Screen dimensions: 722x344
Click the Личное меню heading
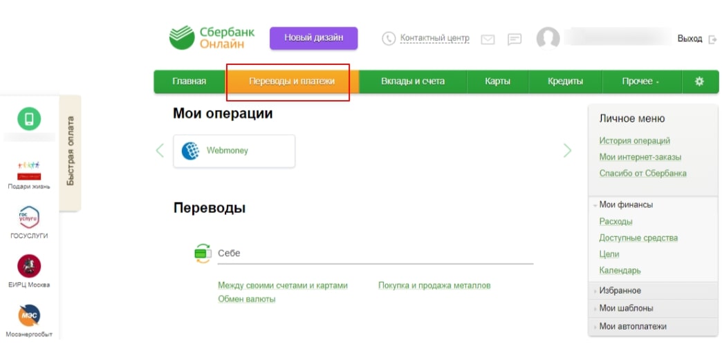point(632,119)
